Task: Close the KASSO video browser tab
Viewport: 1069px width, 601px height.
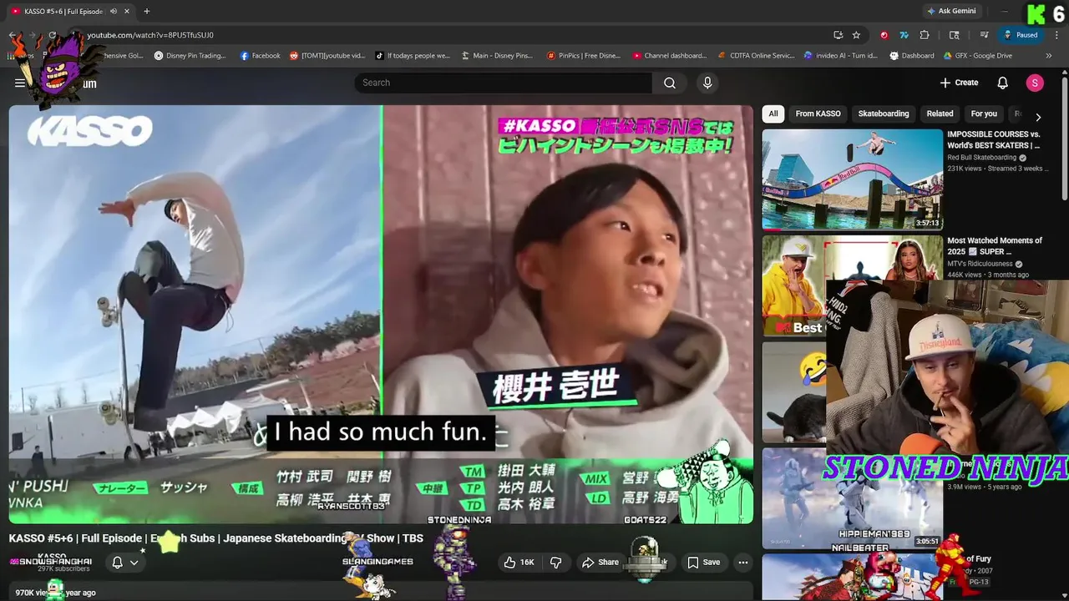Action: point(126,11)
